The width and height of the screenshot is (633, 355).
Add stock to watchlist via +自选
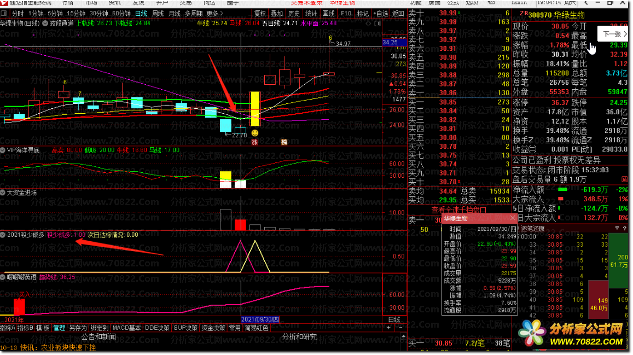[381, 13]
